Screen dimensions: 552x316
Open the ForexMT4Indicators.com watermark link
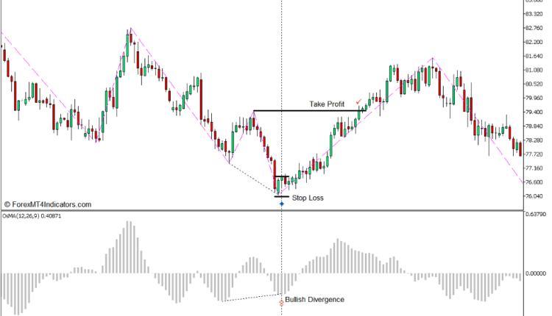pyautogui.click(x=48, y=205)
